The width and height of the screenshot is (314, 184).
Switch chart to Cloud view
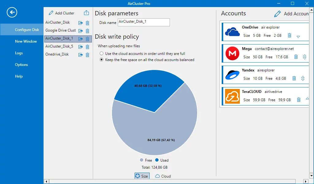pos(163,176)
